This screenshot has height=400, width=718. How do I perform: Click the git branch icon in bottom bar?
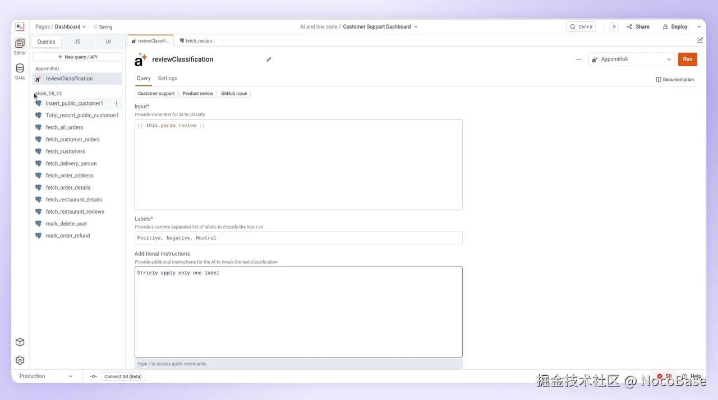(93, 376)
